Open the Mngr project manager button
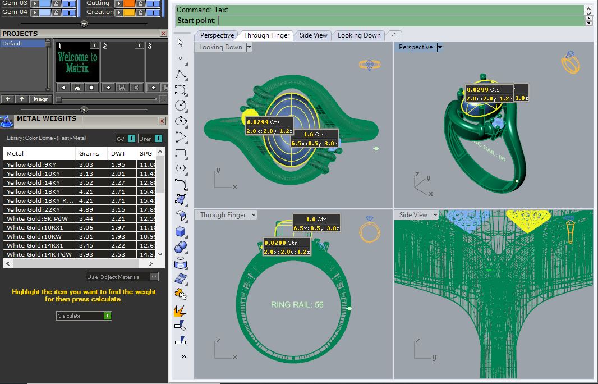598x384 pixels. click(40, 99)
